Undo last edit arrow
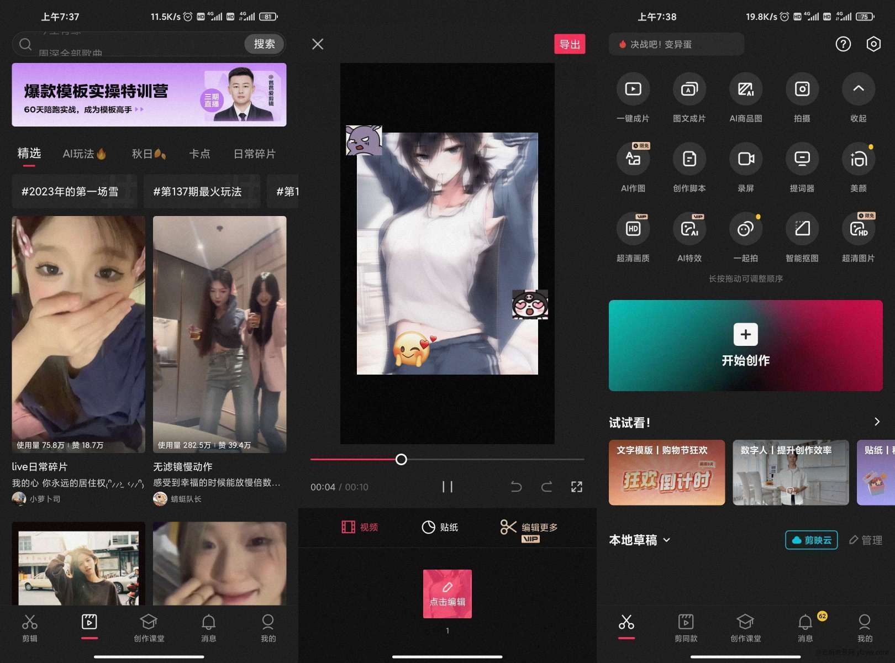895x663 pixels. pyautogui.click(x=516, y=487)
